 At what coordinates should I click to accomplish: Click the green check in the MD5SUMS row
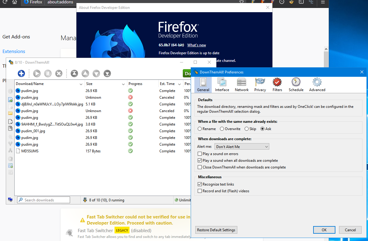(130, 151)
